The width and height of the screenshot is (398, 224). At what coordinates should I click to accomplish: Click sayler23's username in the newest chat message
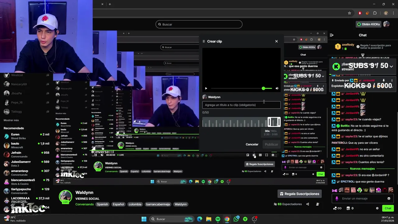(351, 175)
